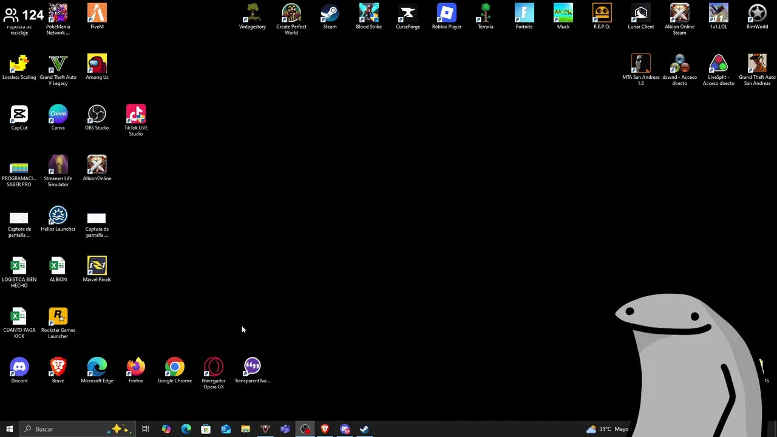Select the Fortnite desktop icon

(524, 16)
